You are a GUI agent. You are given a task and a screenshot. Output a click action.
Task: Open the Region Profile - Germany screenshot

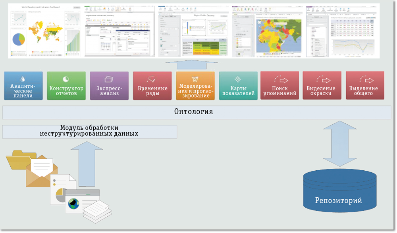click(193, 31)
